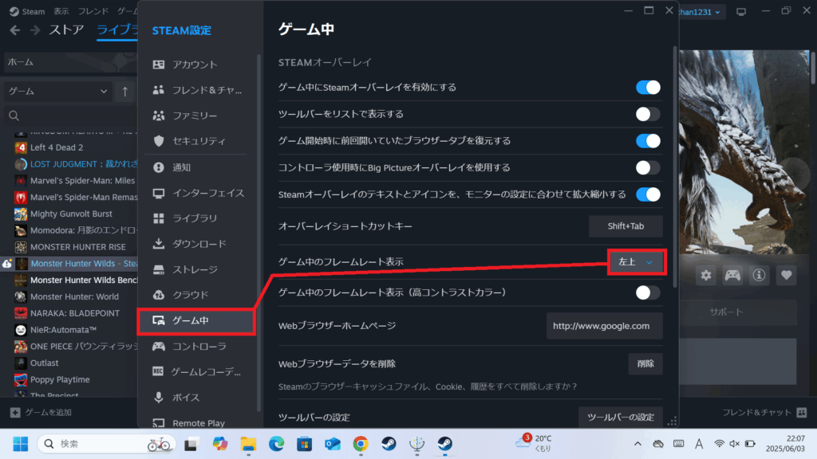The height and width of the screenshot is (459, 817).
Task: Open Google Chrome from the taskbar
Action: (361, 444)
